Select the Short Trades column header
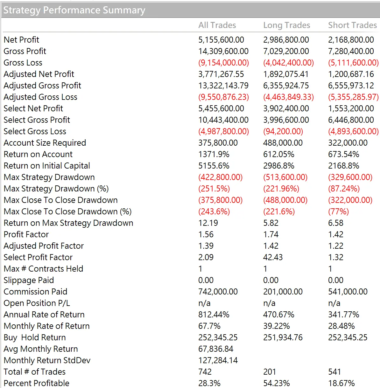The width and height of the screenshot is (380, 388). tap(352, 25)
